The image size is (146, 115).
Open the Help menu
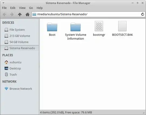(x=39, y=8)
